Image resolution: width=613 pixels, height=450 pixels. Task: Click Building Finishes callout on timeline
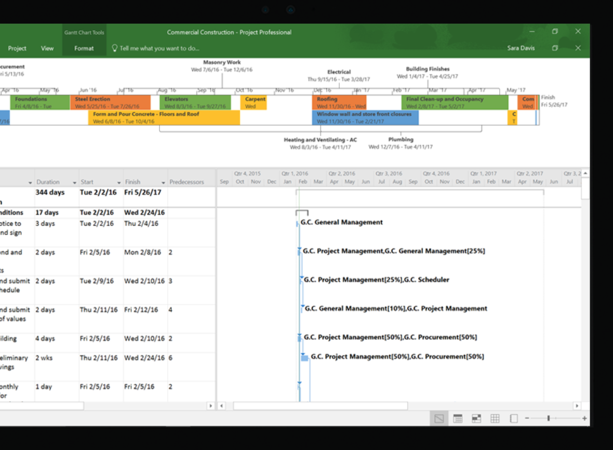428,72
